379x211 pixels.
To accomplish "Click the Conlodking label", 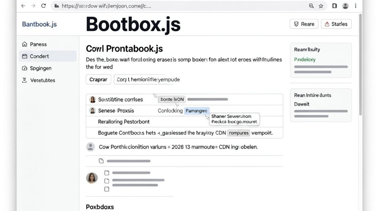I will click(170, 111).
